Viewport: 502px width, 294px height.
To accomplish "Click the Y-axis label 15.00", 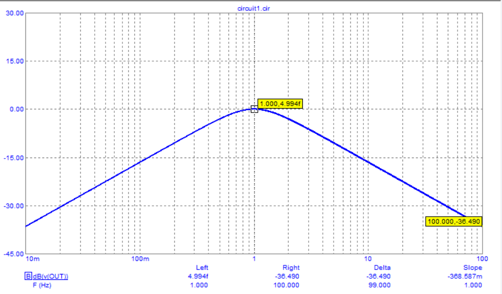I will (15, 61).
